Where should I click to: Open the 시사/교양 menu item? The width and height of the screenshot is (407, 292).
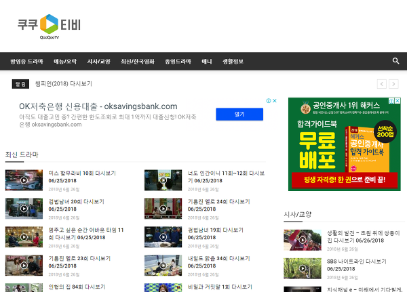(98, 62)
